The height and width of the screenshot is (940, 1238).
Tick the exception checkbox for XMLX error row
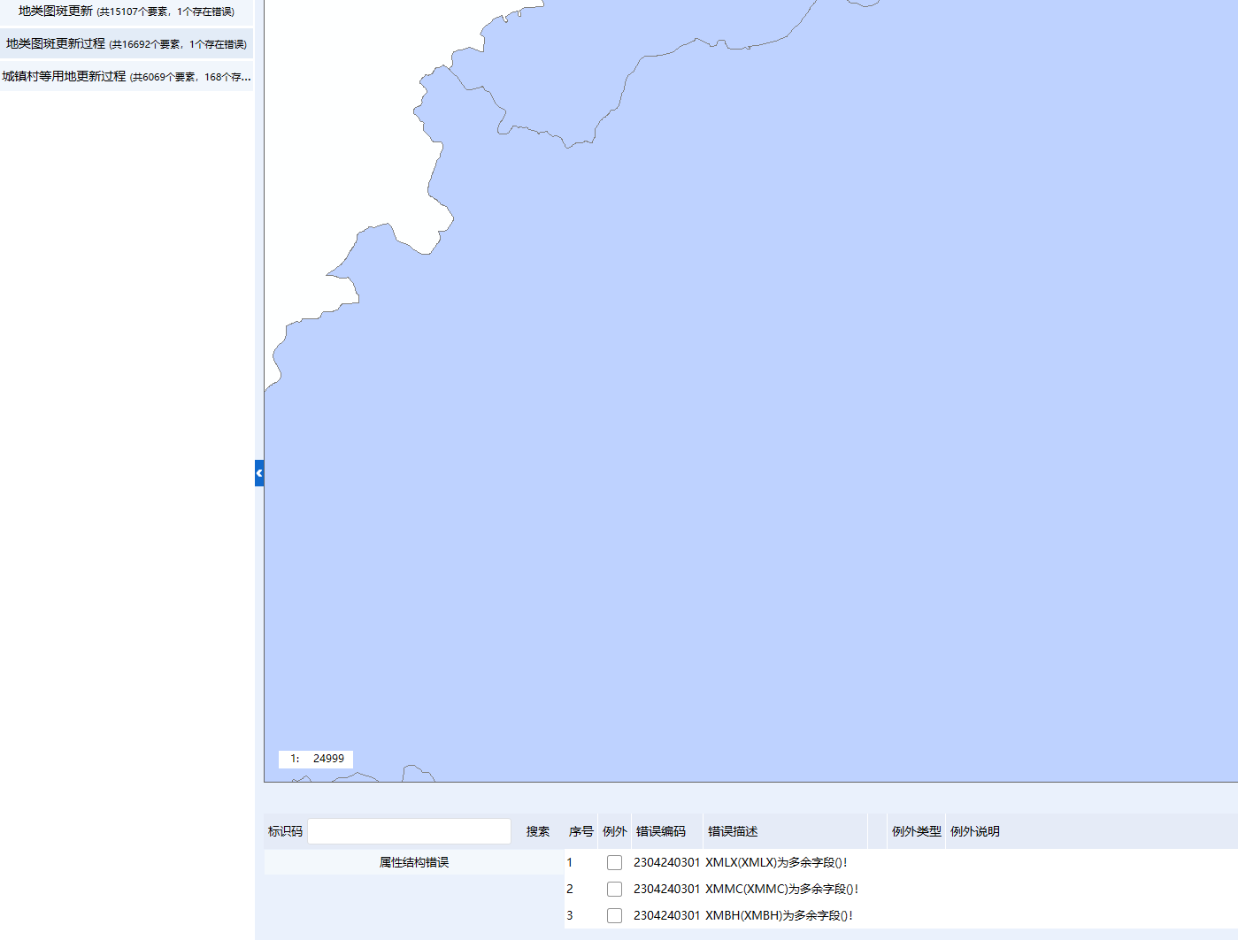614,862
